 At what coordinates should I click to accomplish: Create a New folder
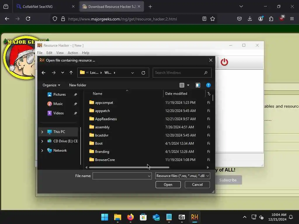(78, 85)
